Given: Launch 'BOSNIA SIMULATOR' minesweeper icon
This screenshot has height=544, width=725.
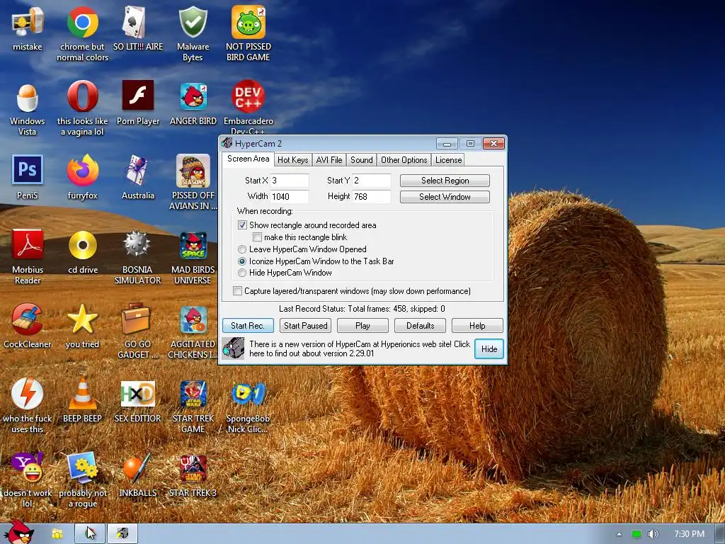Looking at the screenshot, I should 137,244.
